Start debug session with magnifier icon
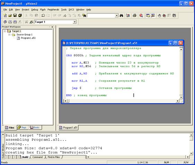Image resolution: width=195 pixels, height=165 pixels. (x=141, y=16)
